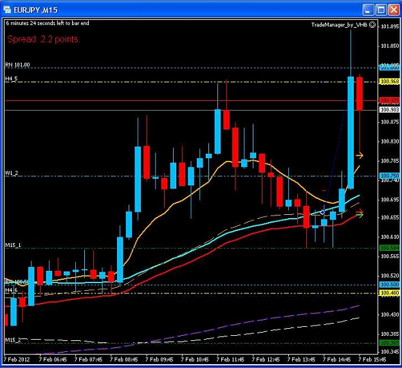Click the blue 100.750 price tag

[389, 176]
